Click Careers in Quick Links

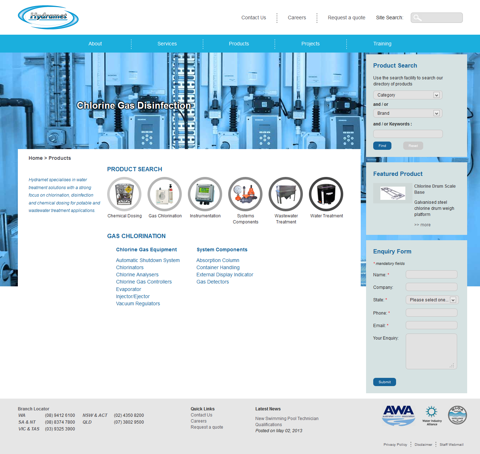(x=199, y=421)
